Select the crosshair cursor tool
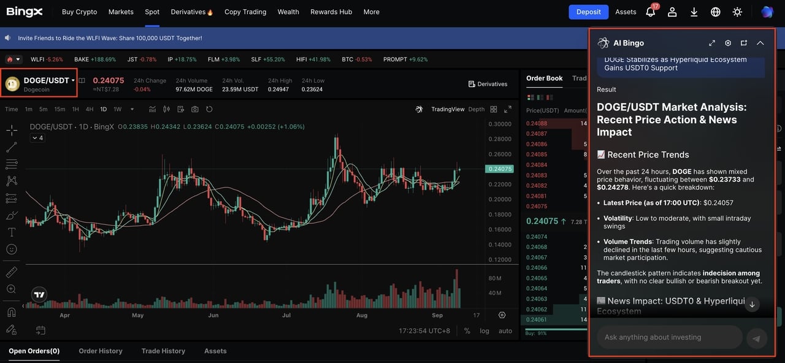This screenshot has height=363, width=785. pos(11,130)
